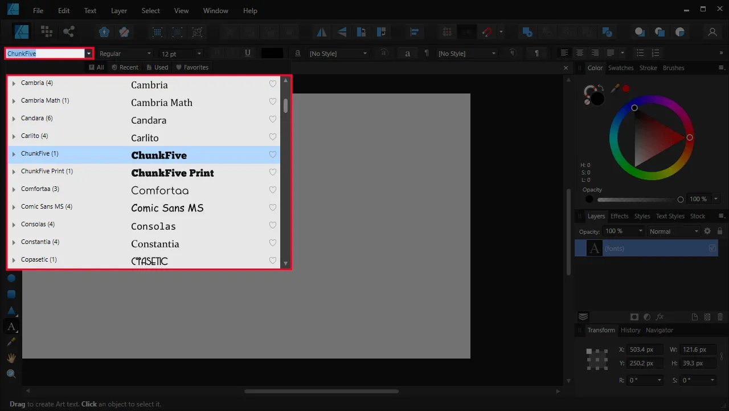Favorite the Comfortaa font heart
This screenshot has height=411, width=729.
coord(273,190)
